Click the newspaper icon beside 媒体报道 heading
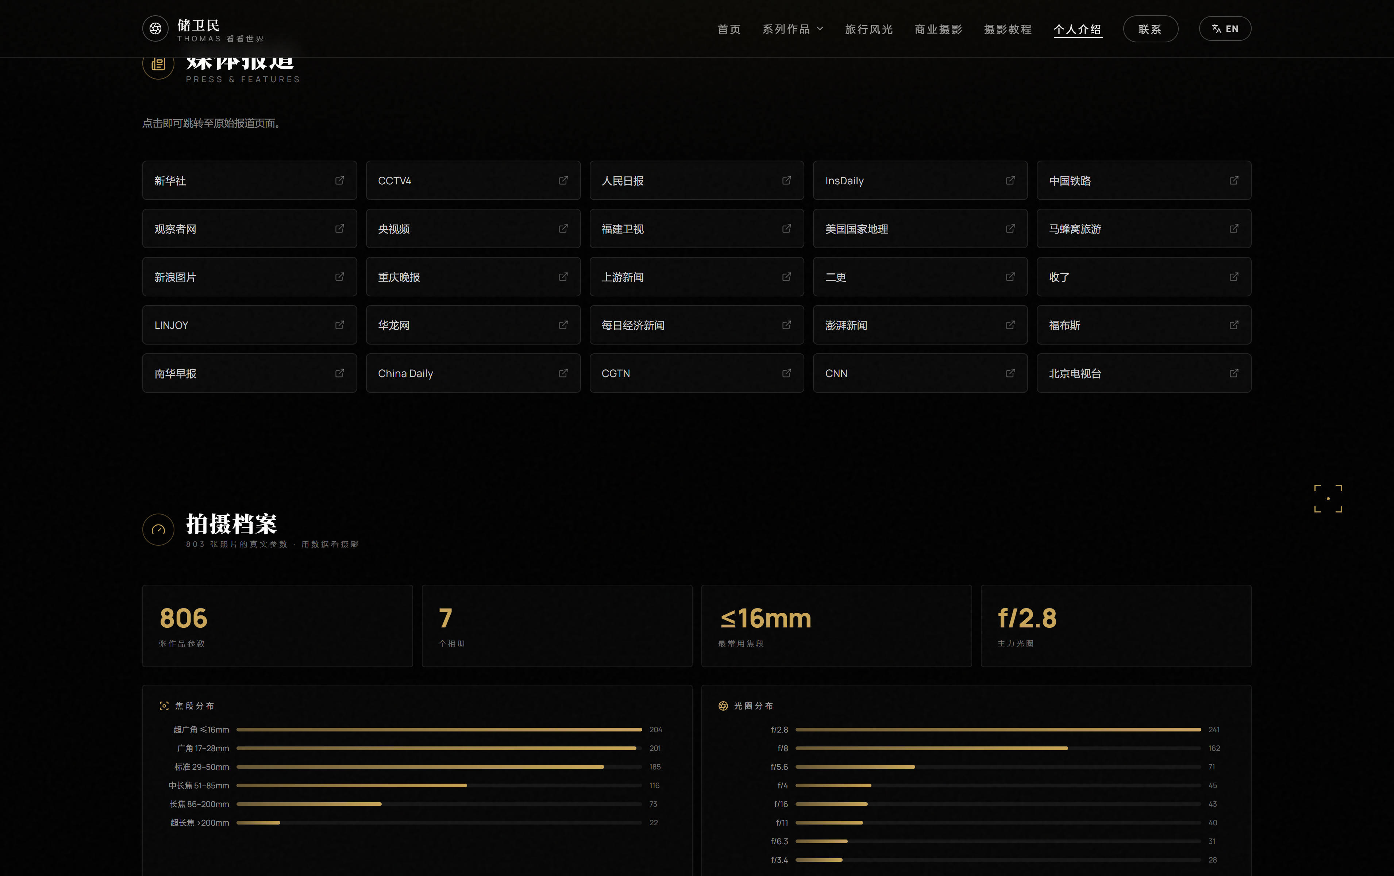 coord(158,64)
